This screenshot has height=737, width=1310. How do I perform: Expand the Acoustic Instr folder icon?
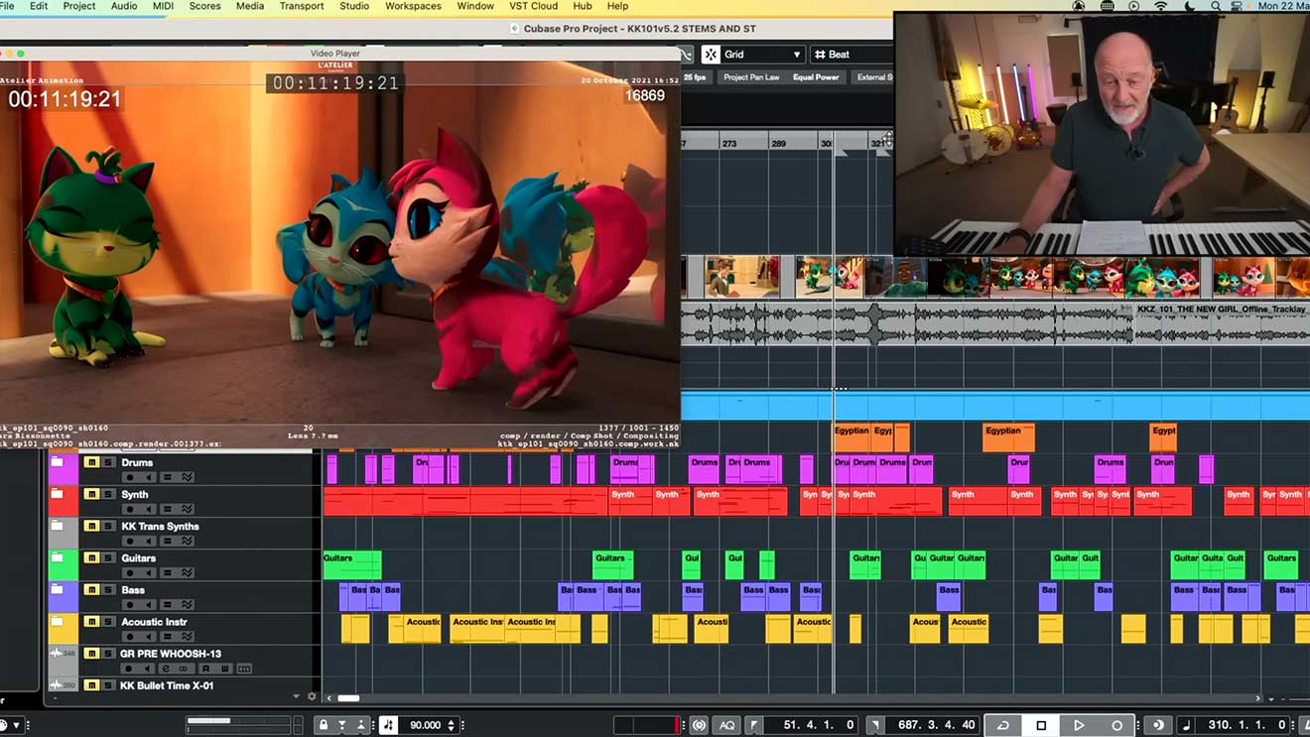(58, 621)
